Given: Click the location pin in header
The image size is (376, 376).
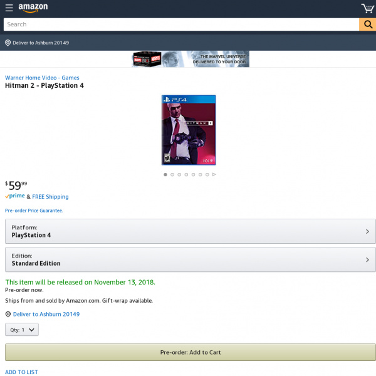Looking at the screenshot, I should (x=8, y=43).
